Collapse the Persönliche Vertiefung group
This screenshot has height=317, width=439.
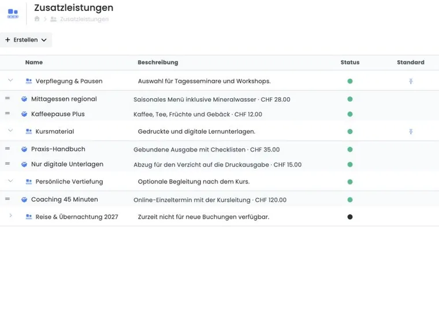[10, 181]
